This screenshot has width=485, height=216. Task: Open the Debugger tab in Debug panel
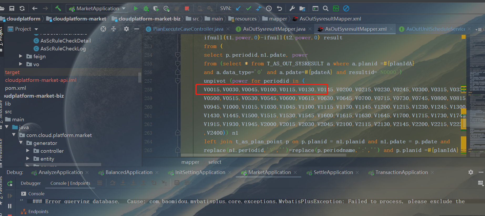point(31,183)
